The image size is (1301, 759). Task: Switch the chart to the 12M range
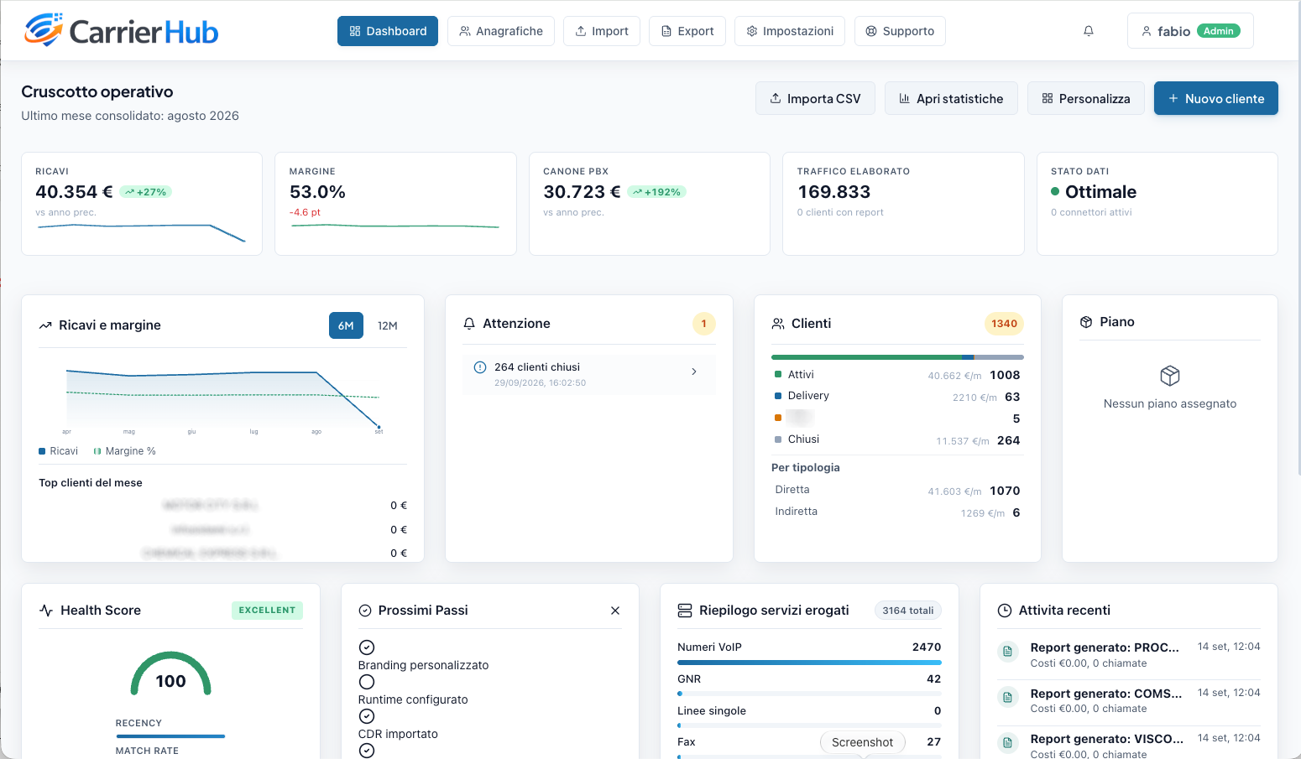[388, 325]
